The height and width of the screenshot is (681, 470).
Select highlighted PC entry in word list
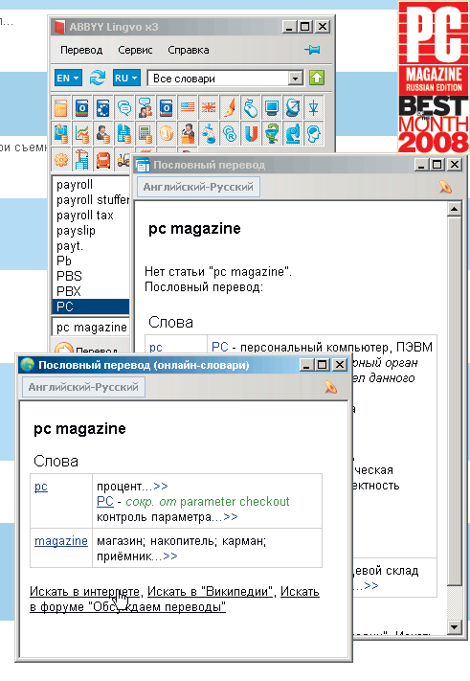[91, 306]
